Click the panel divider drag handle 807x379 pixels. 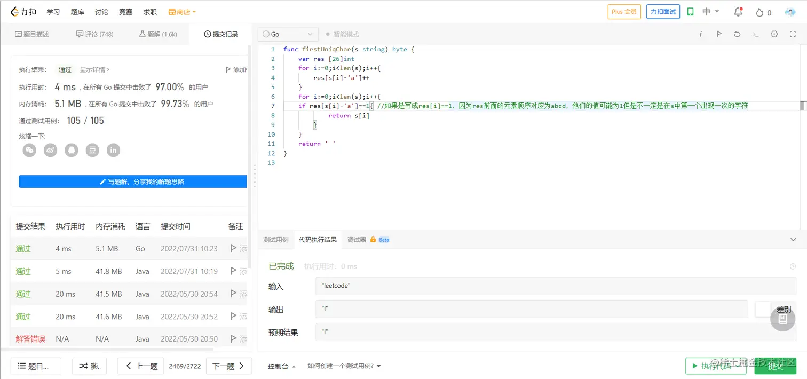point(255,175)
